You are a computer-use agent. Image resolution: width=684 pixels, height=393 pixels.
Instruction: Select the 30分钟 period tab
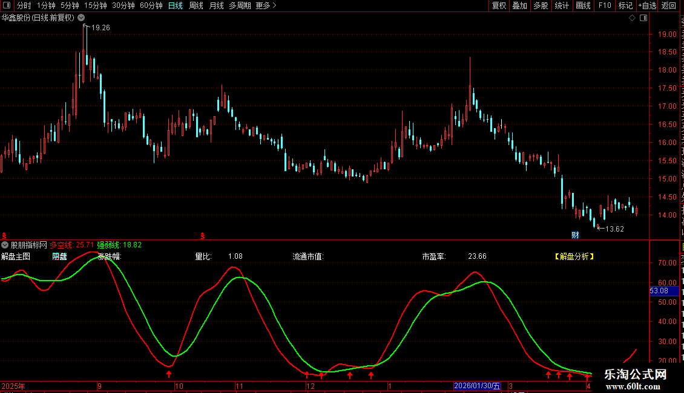pos(123,5)
